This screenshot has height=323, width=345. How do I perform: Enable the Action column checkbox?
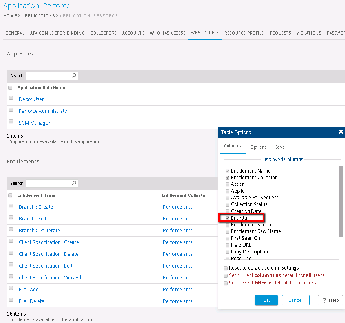[228, 184]
